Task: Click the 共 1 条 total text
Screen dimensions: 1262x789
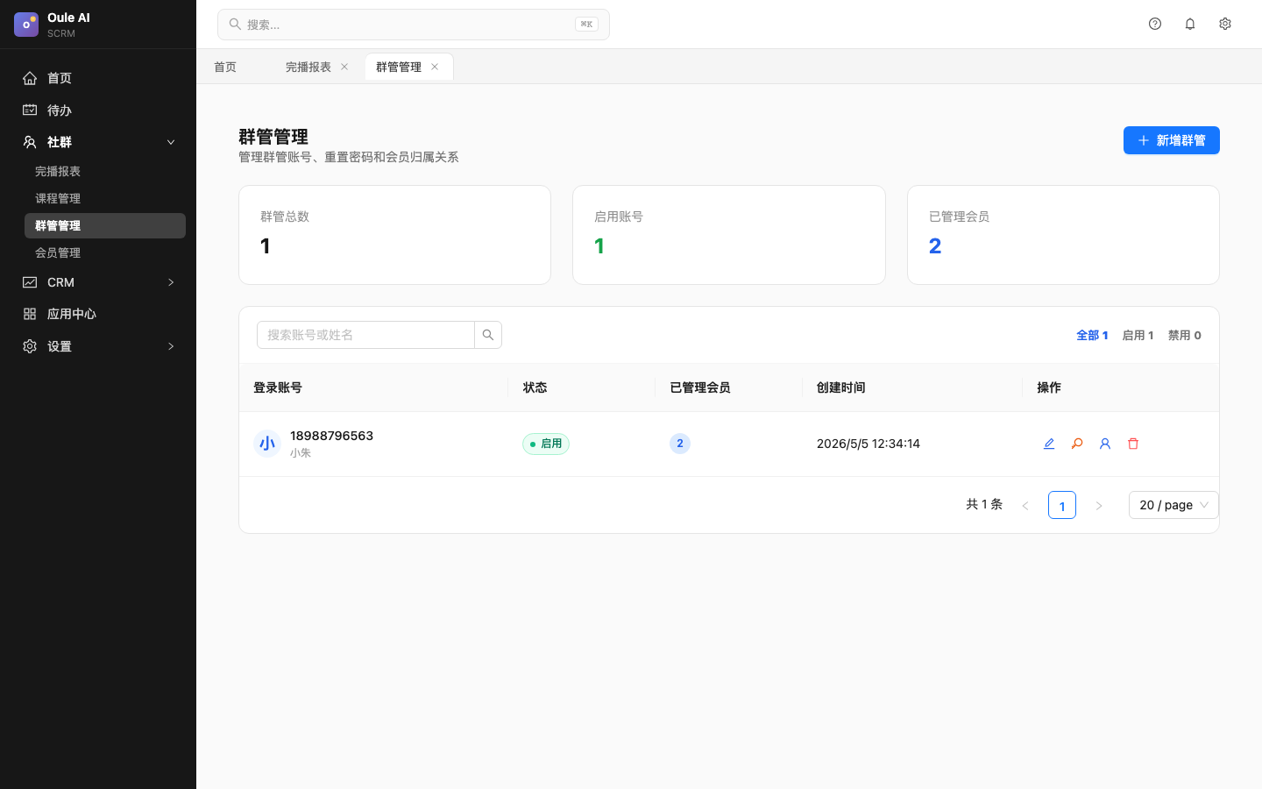Action: point(984,504)
